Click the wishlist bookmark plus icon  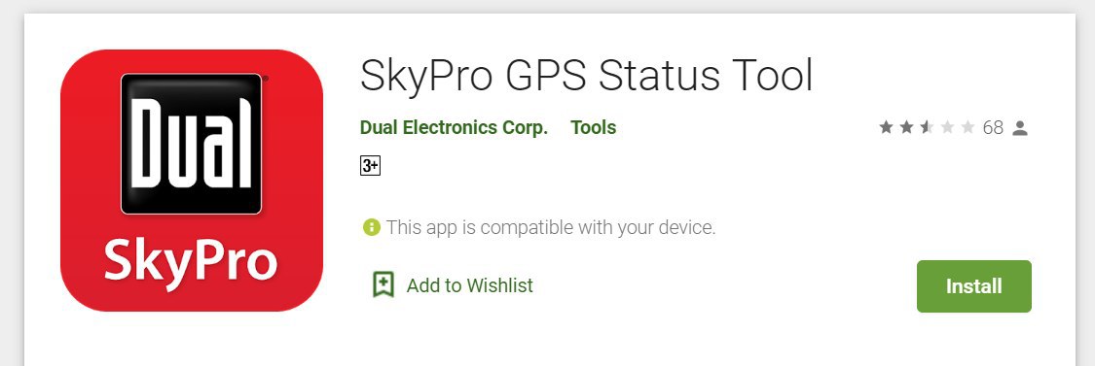tap(383, 285)
